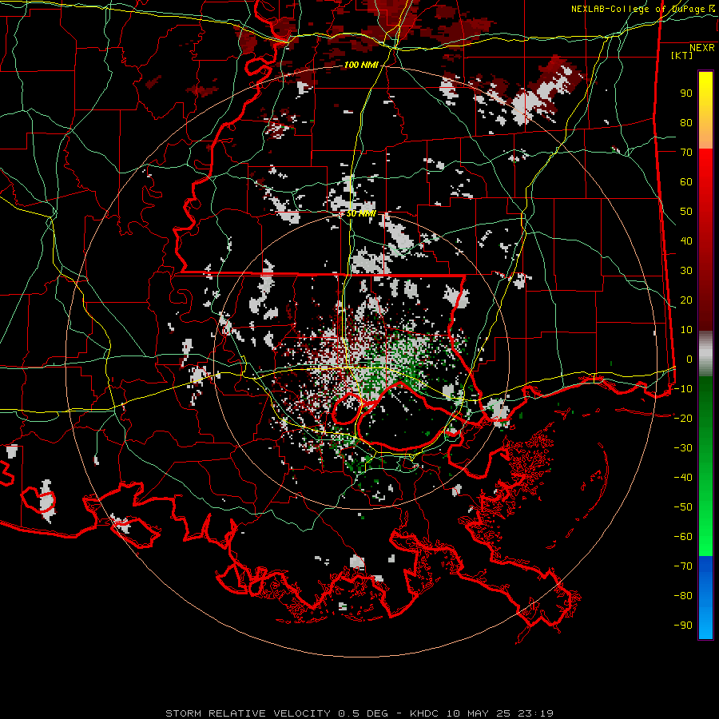Click the -70 value on the velocity scale
Screen dimensions: 719x719
683,566
